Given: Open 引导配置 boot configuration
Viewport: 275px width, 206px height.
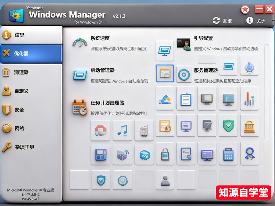Looking at the screenshot, I should point(203,38).
